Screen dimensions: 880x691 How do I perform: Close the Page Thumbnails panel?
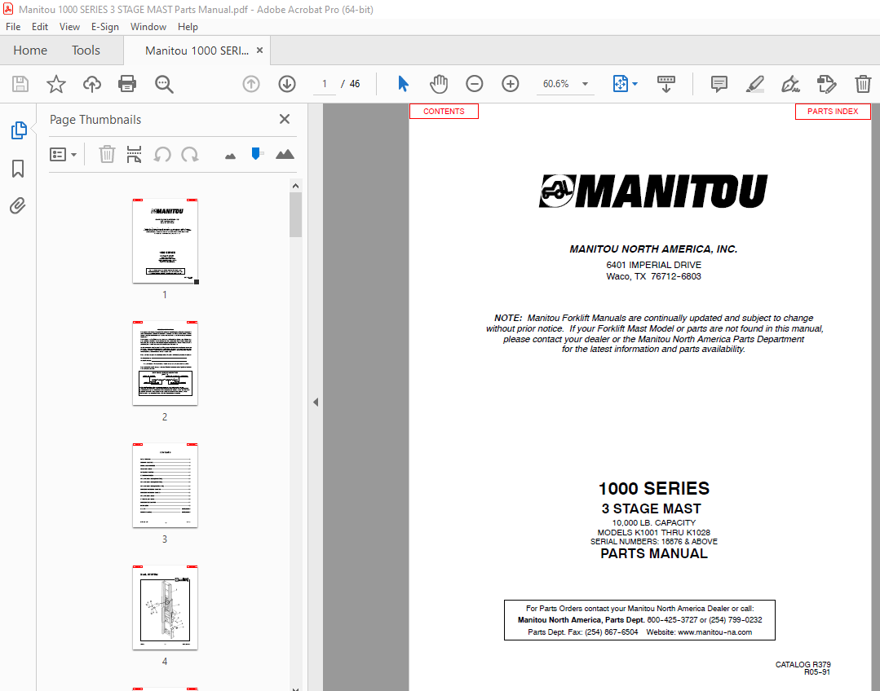[285, 119]
